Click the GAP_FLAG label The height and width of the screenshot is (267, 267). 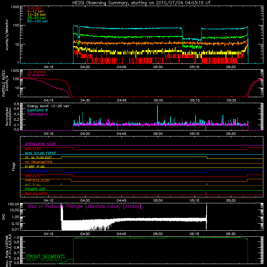[33, 149]
